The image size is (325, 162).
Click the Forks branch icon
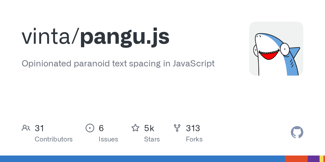177,128
